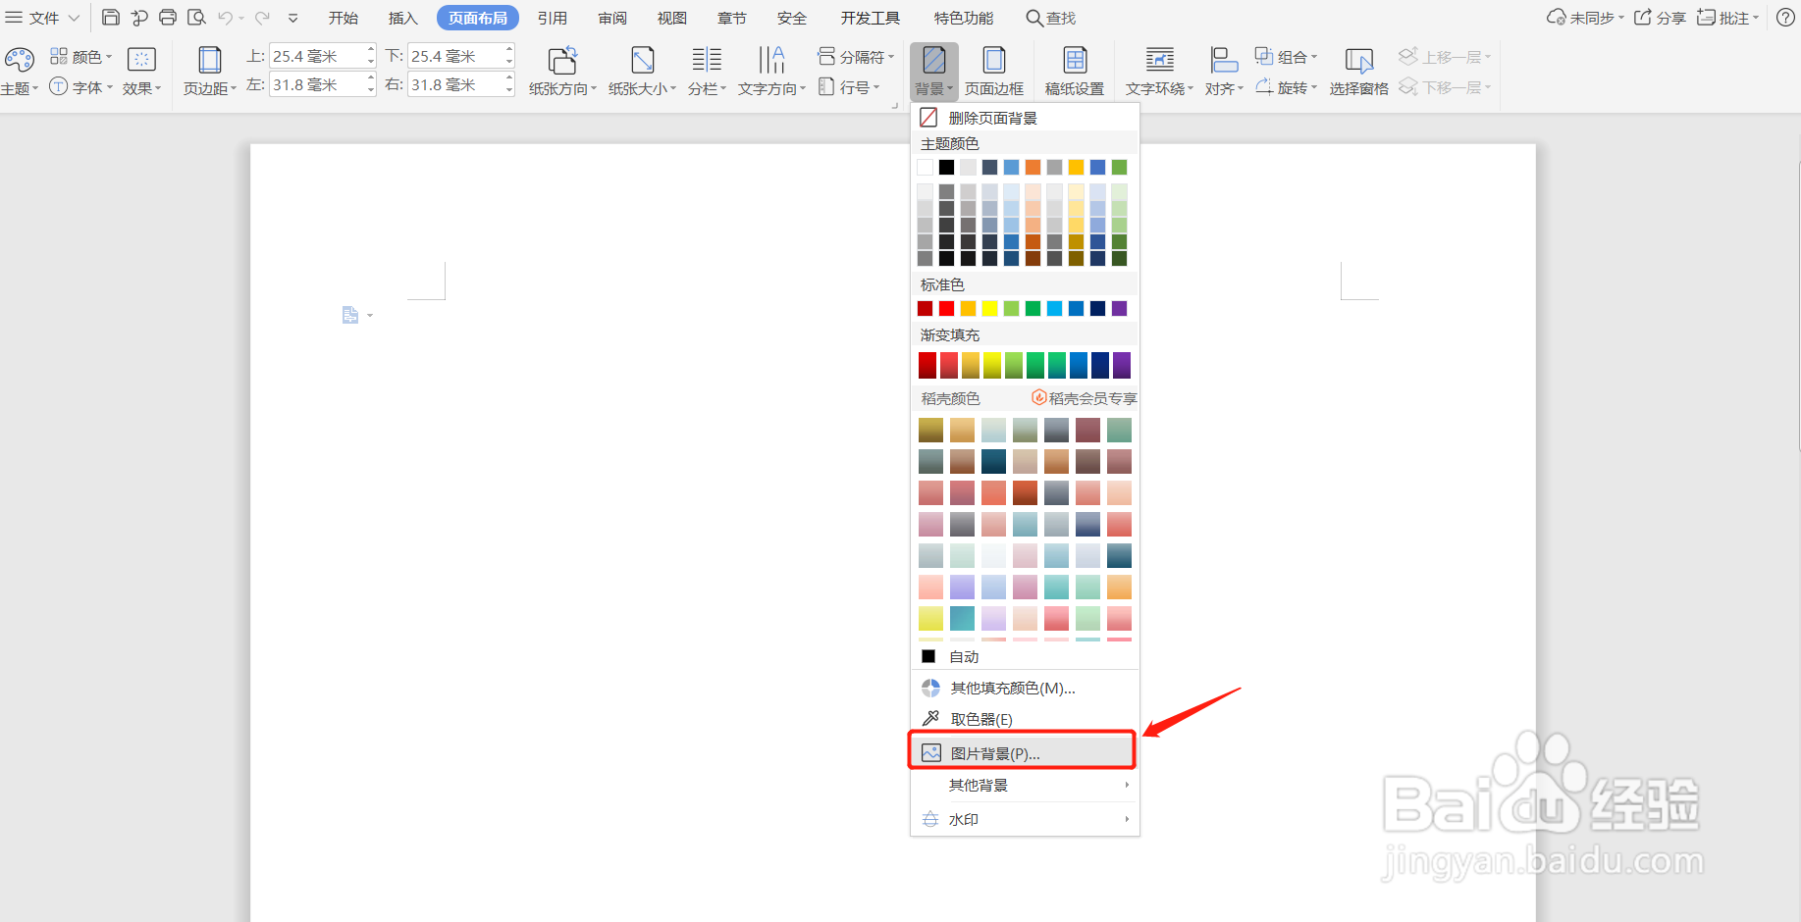The image size is (1801, 922).
Task: Click the 旋转 rotate icon
Action: (1264, 86)
